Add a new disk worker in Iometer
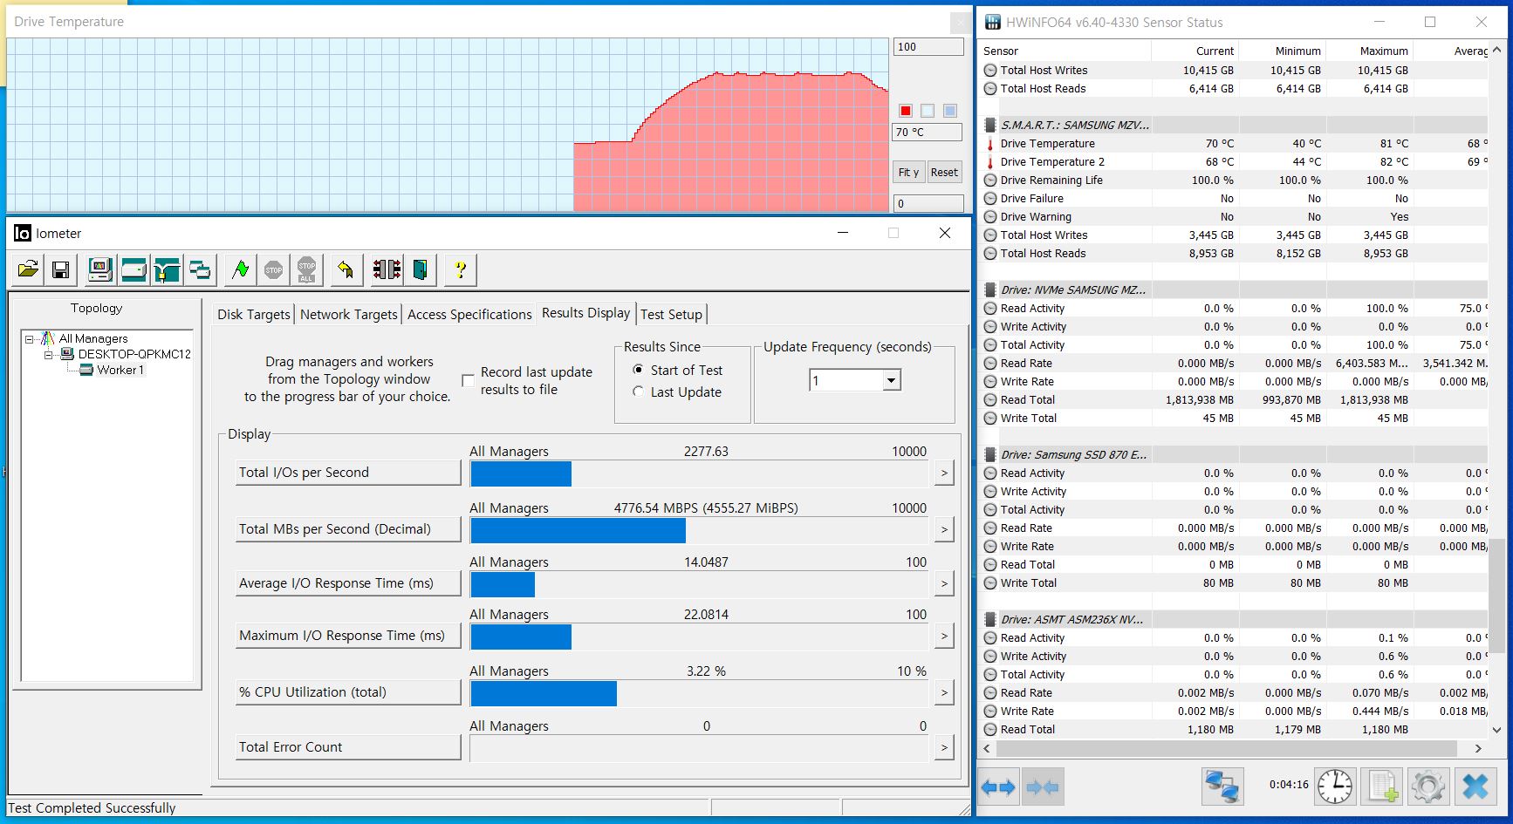1513x824 pixels. 133,269
